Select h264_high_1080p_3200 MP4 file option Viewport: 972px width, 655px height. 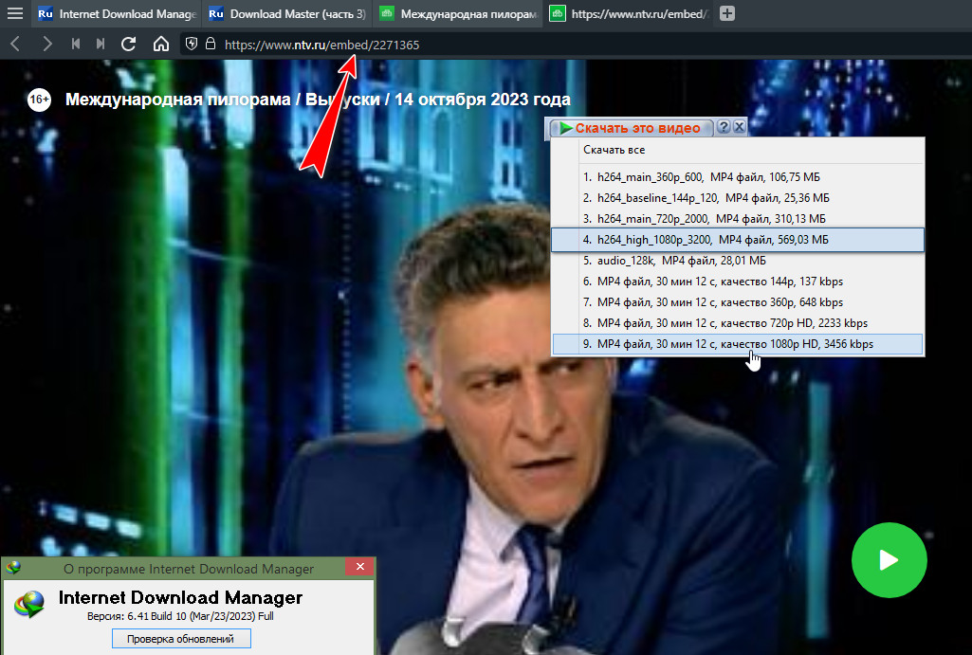[x=737, y=240]
